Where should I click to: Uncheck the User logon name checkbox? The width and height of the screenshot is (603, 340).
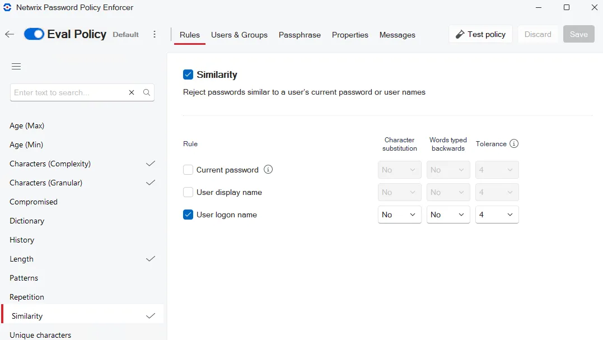click(188, 215)
